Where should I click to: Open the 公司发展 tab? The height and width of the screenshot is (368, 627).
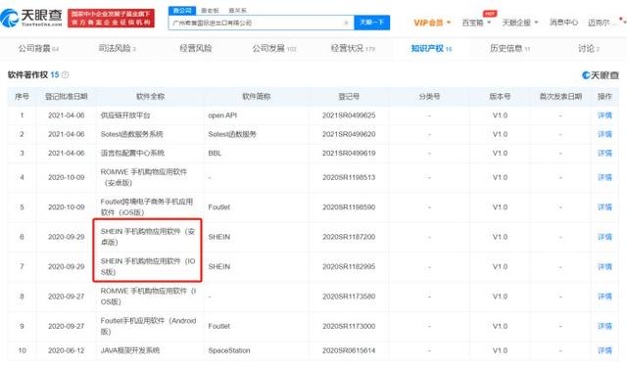274,48
